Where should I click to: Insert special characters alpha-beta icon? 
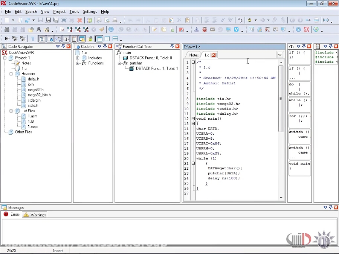[240, 20]
